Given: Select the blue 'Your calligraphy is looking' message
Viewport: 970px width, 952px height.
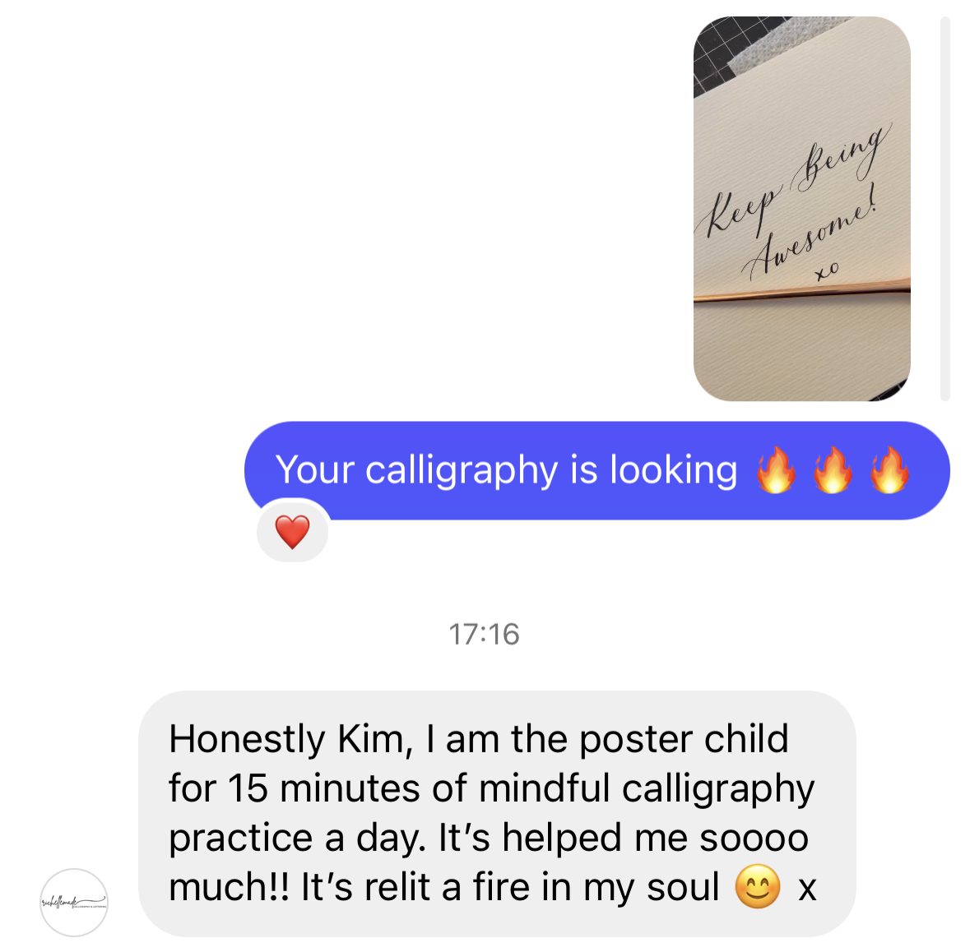Looking at the screenshot, I should click(597, 470).
